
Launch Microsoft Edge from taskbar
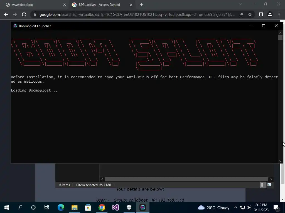[x=61, y=207]
